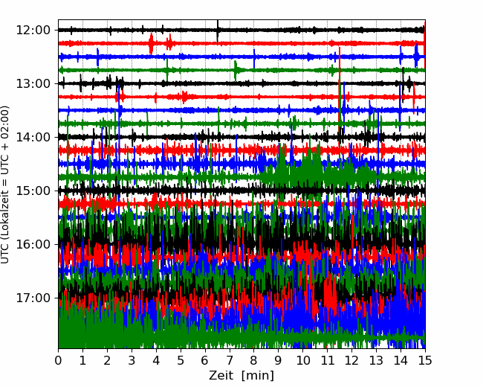Click the 12:00 time label
This screenshot has width=483, height=387.
tap(33, 31)
